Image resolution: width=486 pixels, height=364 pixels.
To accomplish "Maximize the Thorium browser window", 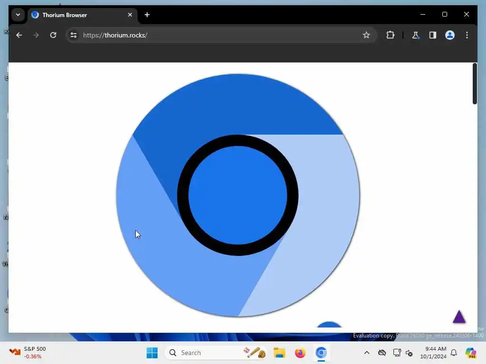I will click(x=444, y=15).
